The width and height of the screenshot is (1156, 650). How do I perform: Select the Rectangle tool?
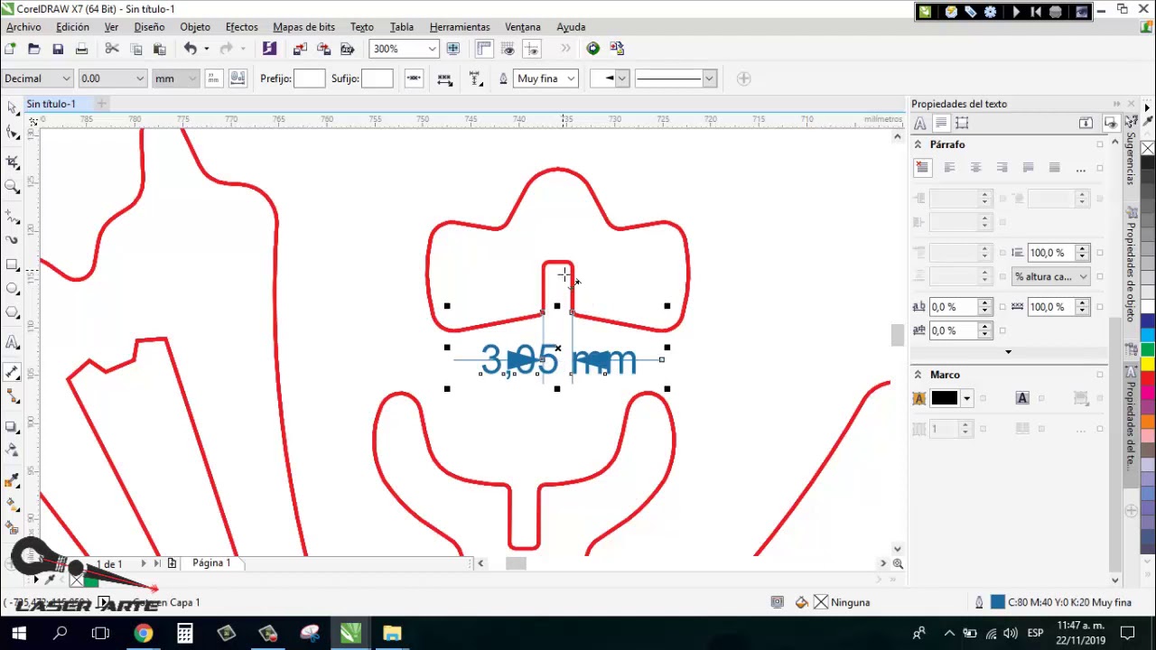pyautogui.click(x=13, y=265)
